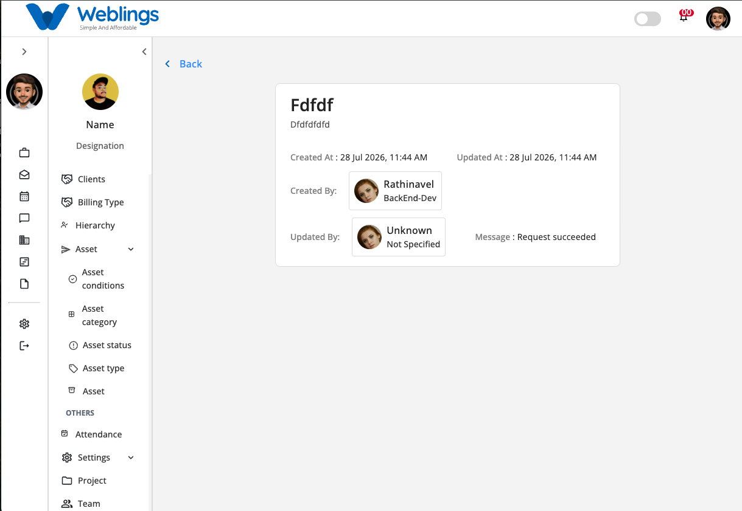Open the Unknown updater card
The width and height of the screenshot is (742, 511).
pos(399,237)
